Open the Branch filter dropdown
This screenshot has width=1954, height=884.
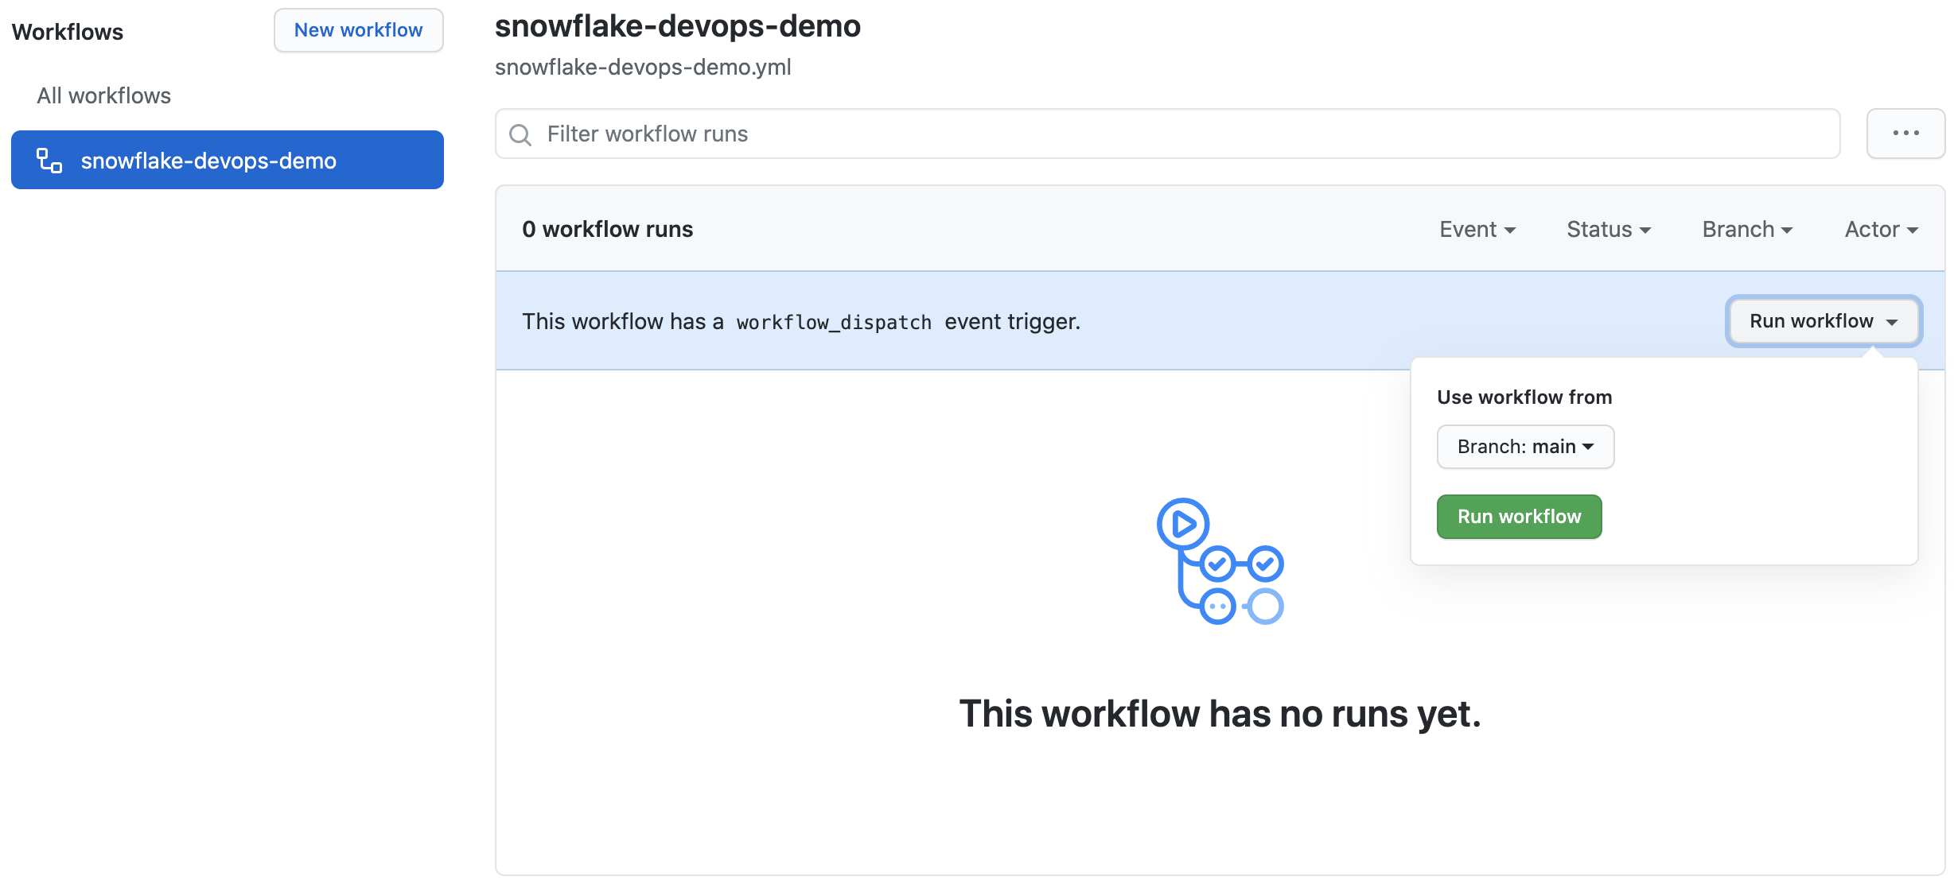point(1746,230)
